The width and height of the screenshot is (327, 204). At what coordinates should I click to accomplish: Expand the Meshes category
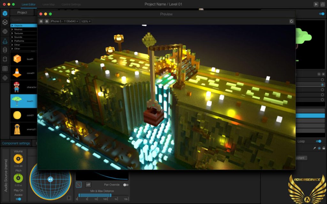(24, 29)
